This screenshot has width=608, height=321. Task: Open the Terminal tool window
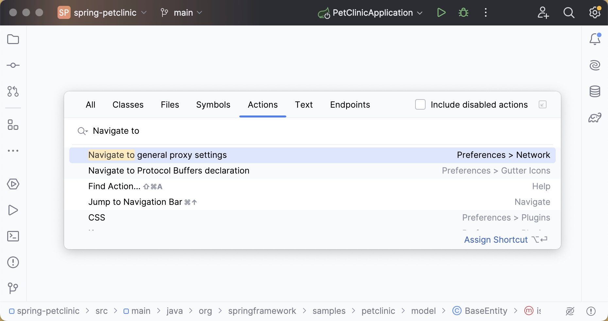(13, 236)
